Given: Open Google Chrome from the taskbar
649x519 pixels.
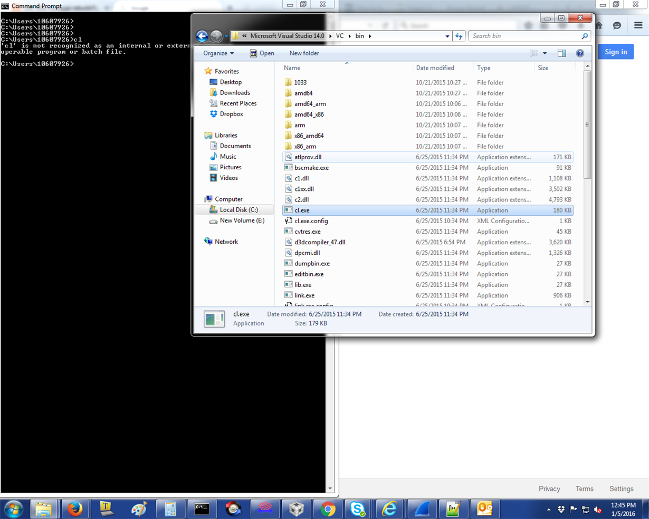Looking at the screenshot, I should 328,509.
